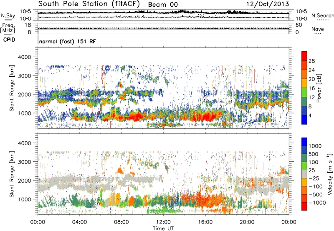Click the "100" velocity colorbar label

point(314,162)
